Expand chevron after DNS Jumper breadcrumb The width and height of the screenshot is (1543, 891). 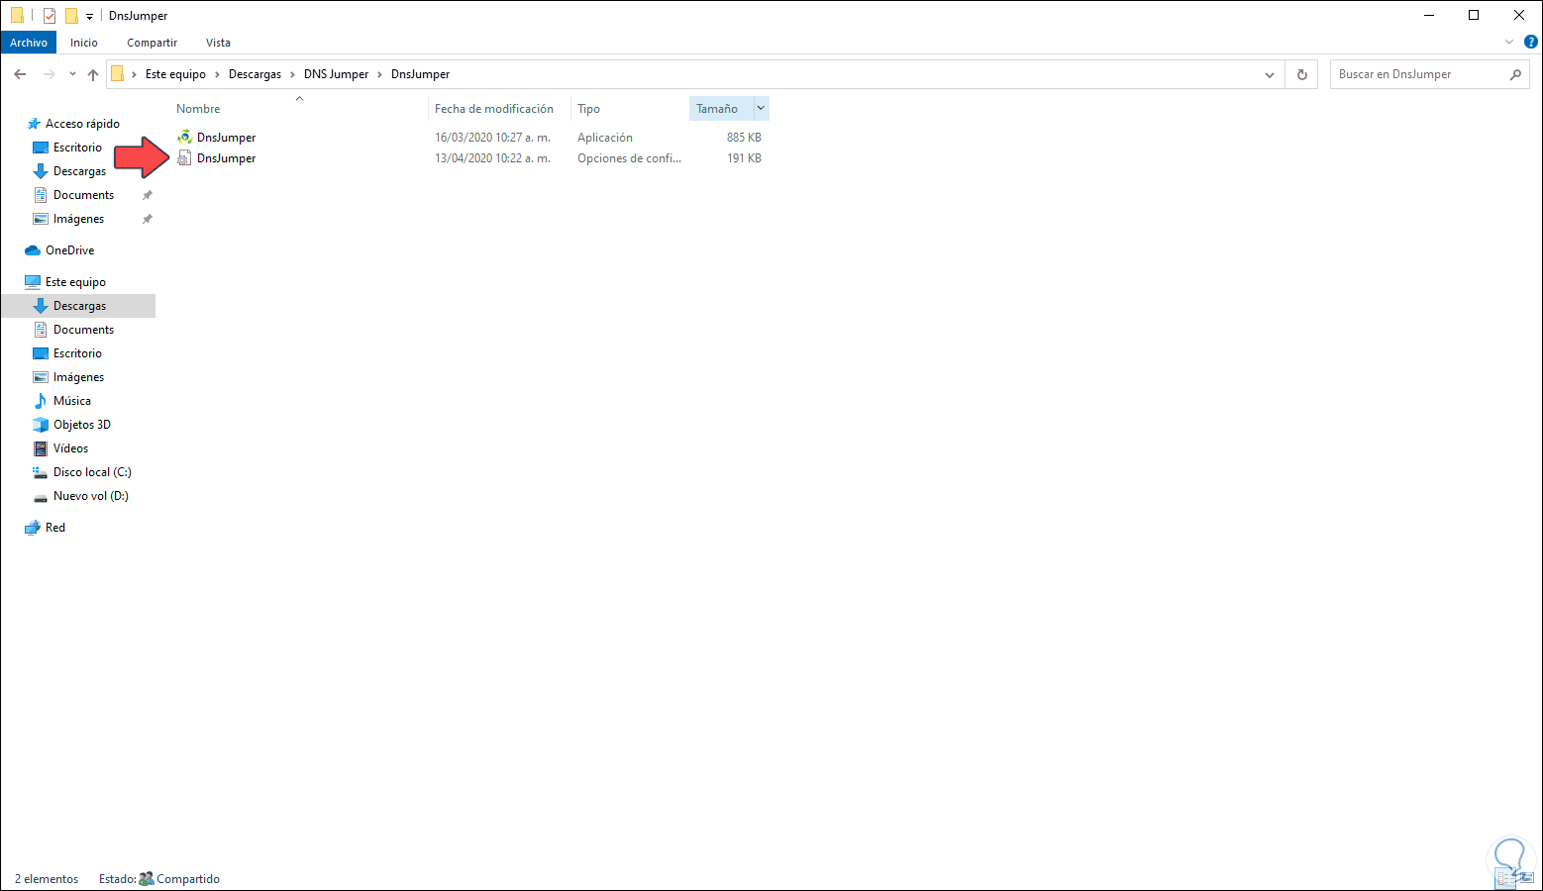[x=379, y=74]
